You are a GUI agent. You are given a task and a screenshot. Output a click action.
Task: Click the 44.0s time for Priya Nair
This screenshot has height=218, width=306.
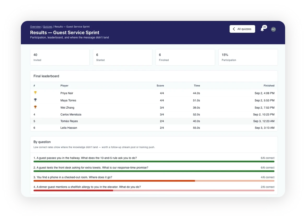tap(196, 93)
